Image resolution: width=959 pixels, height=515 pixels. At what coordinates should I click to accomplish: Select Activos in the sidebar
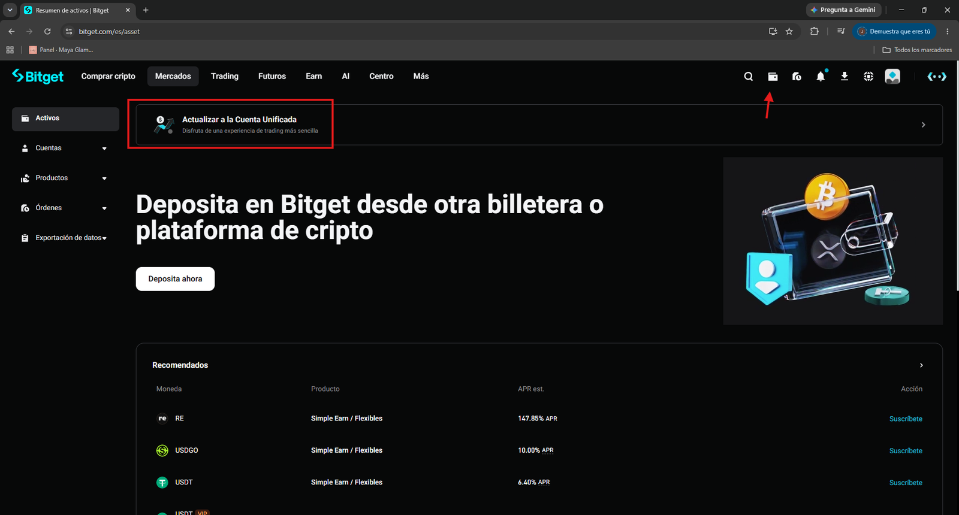click(x=65, y=119)
